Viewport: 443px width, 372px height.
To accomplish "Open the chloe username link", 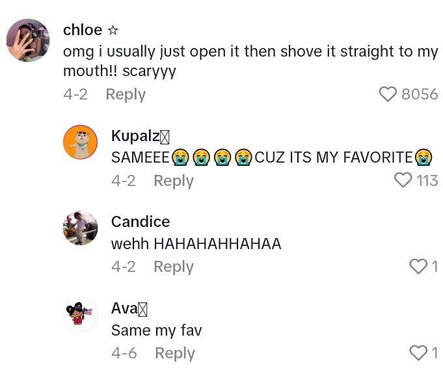I will click(x=83, y=30).
